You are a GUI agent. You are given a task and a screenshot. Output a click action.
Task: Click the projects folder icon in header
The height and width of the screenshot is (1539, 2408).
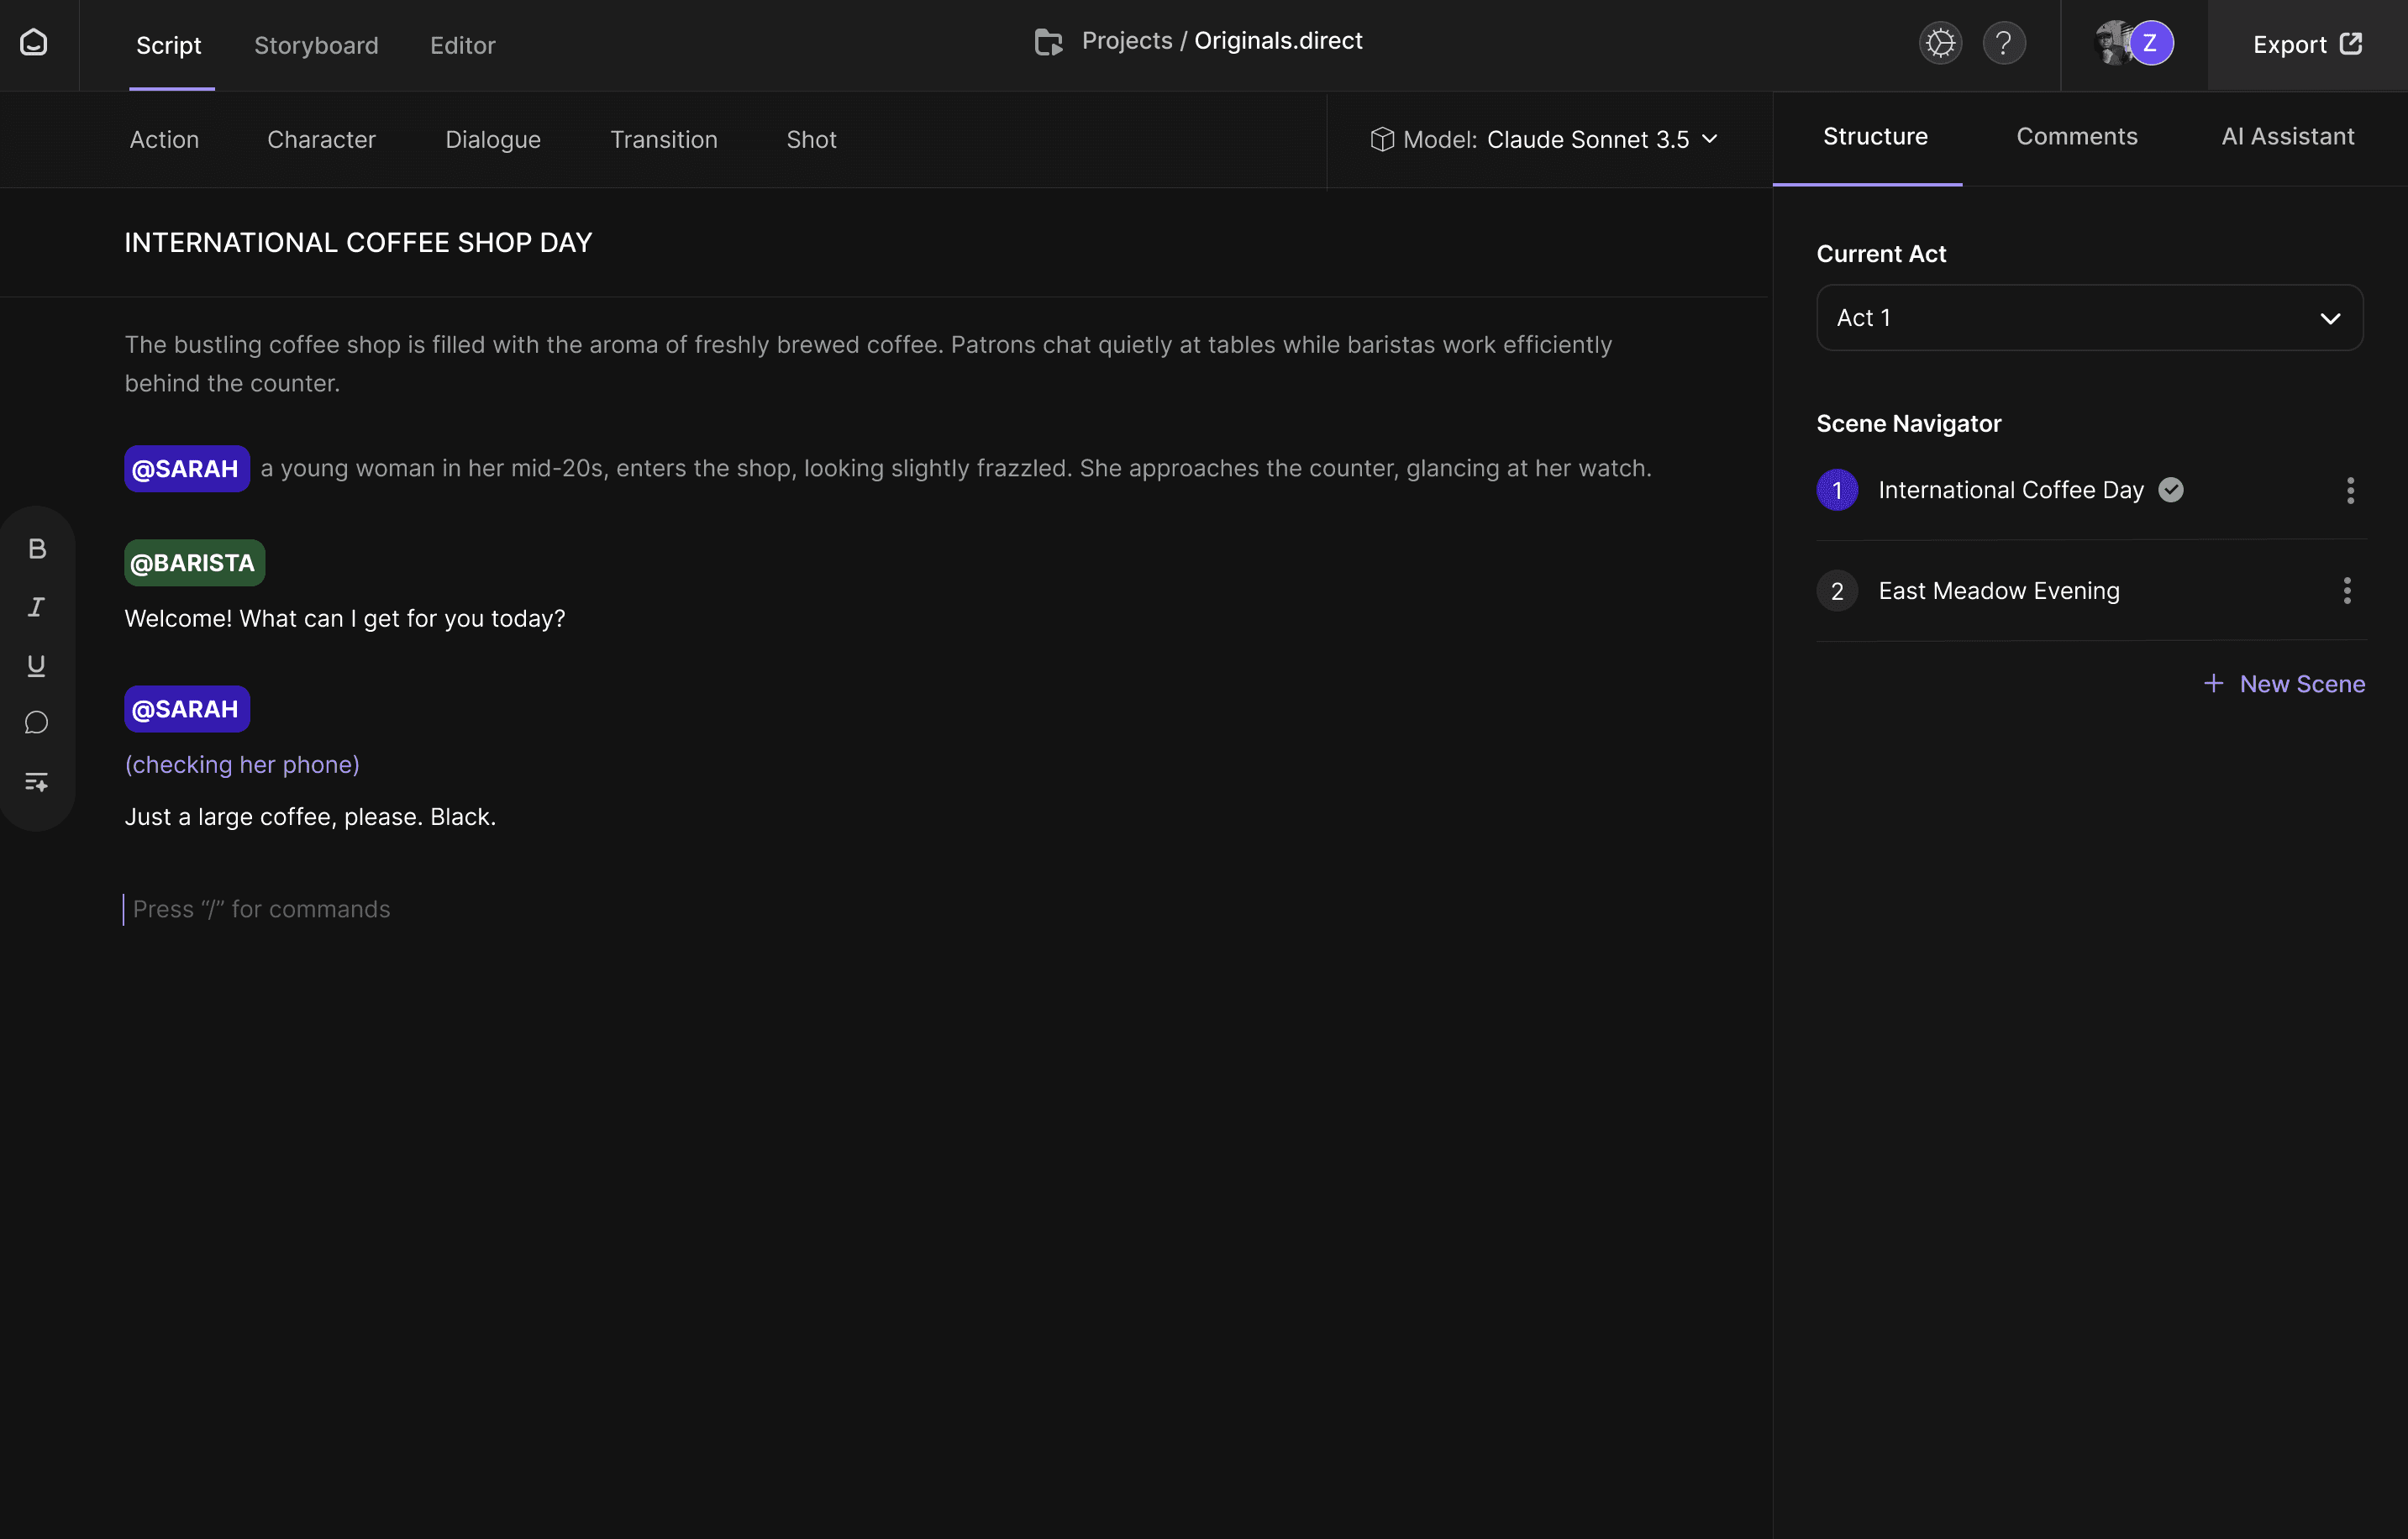pos(1048,42)
